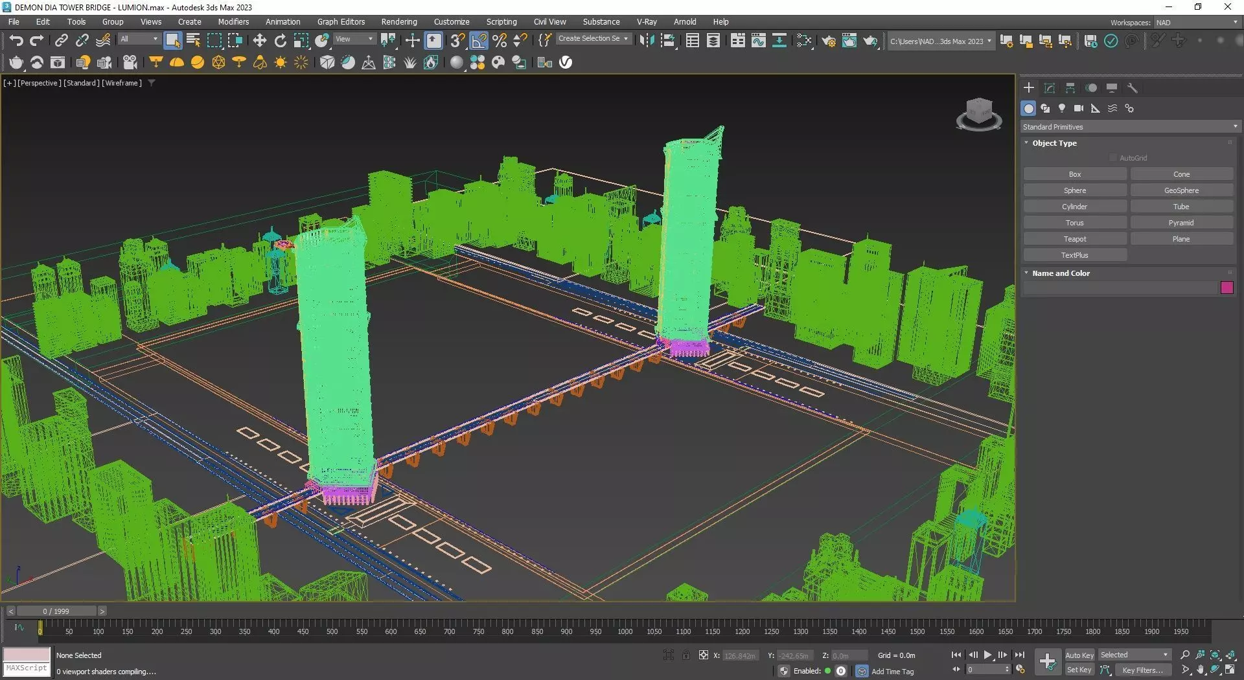This screenshot has width=1244, height=680.
Task: Click the Teapot primitive button
Action: (x=1075, y=239)
